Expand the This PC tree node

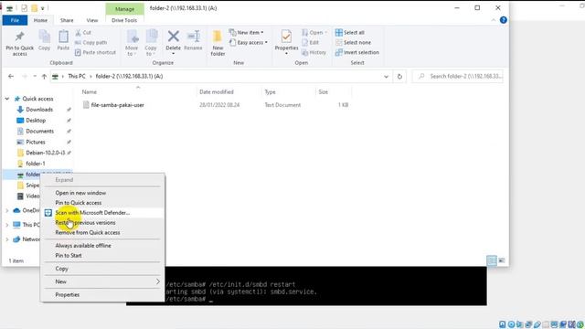click(x=7, y=225)
